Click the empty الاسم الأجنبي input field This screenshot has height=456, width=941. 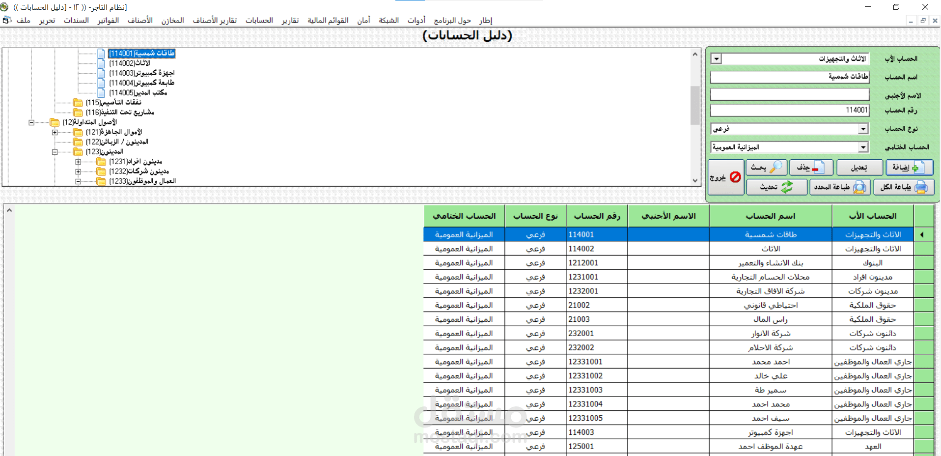(790, 95)
